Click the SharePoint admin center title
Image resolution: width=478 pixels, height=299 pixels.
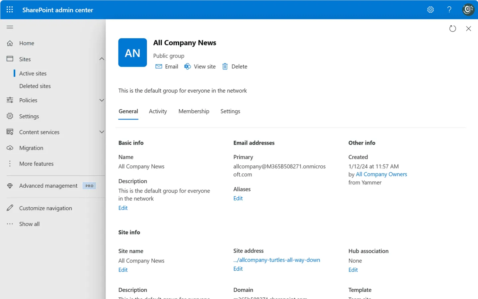coord(58,10)
